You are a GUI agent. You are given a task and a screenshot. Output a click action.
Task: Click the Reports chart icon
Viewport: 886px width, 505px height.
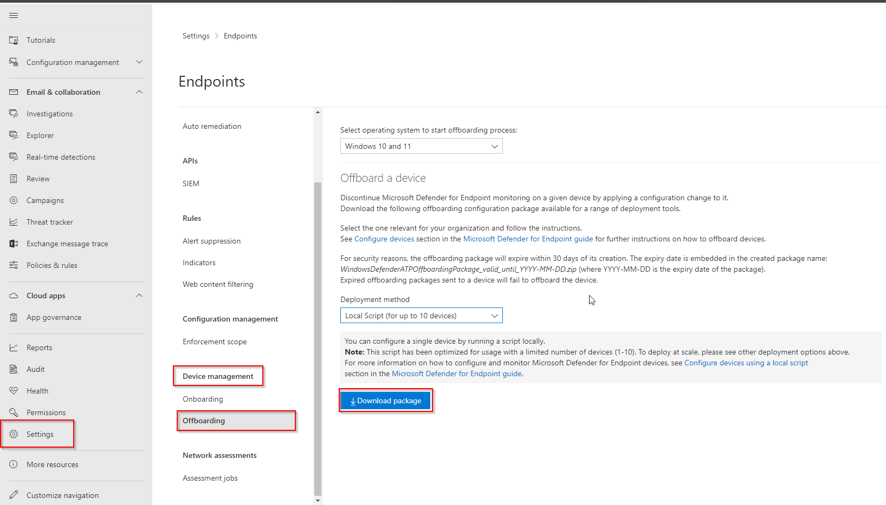(x=14, y=347)
